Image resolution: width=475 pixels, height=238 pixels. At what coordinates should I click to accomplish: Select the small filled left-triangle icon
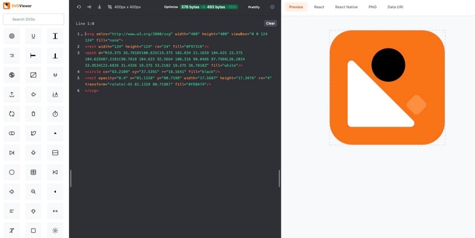point(55,191)
